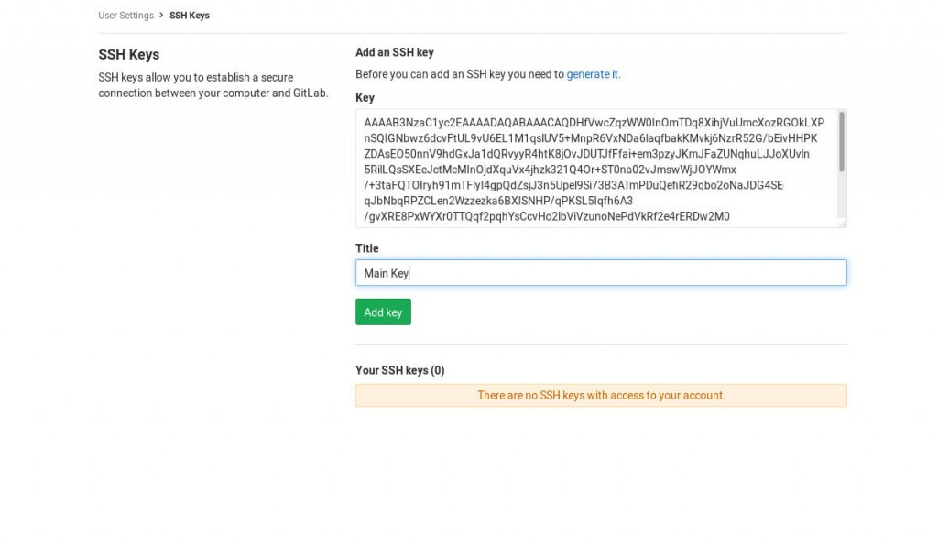Screen dimensions: 938x547
Task: Click the SSH keys description paragraph
Action: coord(213,85)
